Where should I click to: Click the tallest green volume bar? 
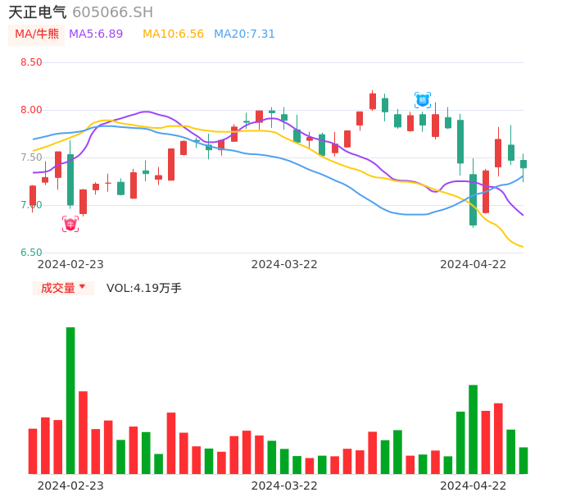70,400
